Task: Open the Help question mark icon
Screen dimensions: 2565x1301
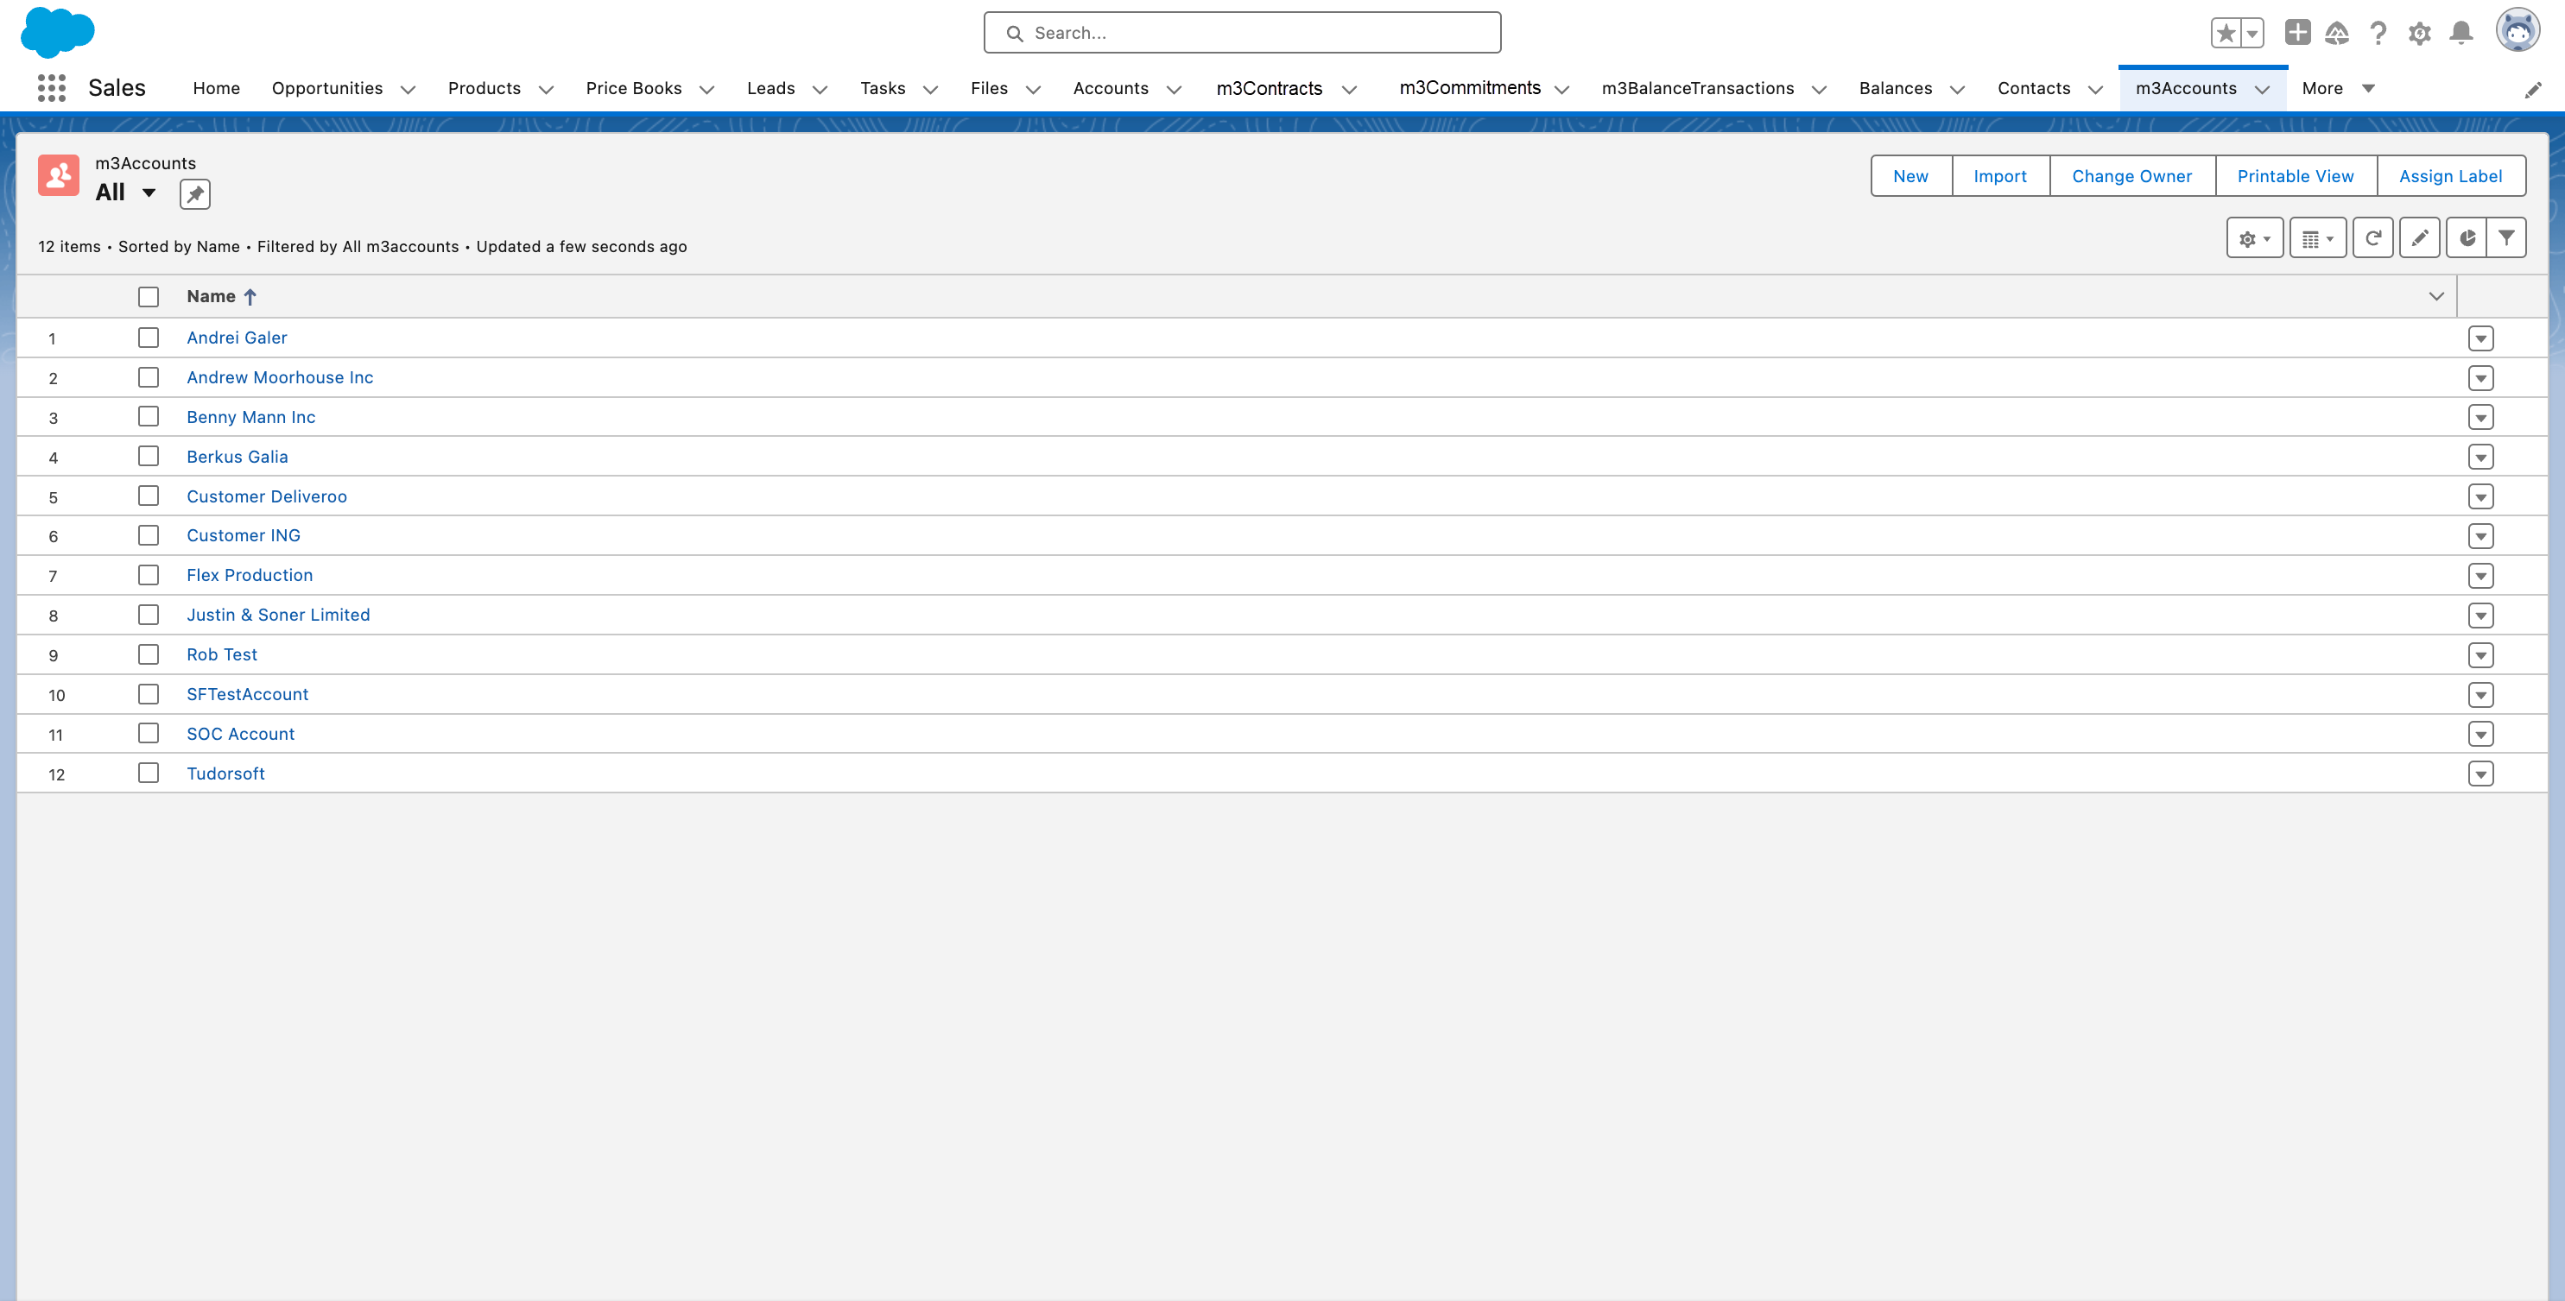Action: pos(2378,33)
